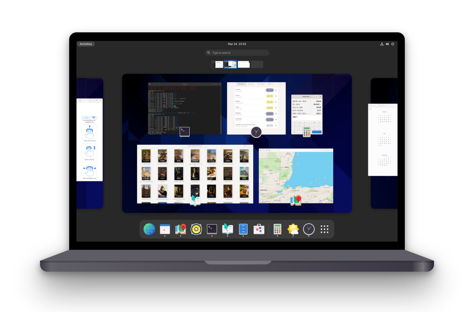Switch to the empty fourth workspace thumbnail

(257, 64)
